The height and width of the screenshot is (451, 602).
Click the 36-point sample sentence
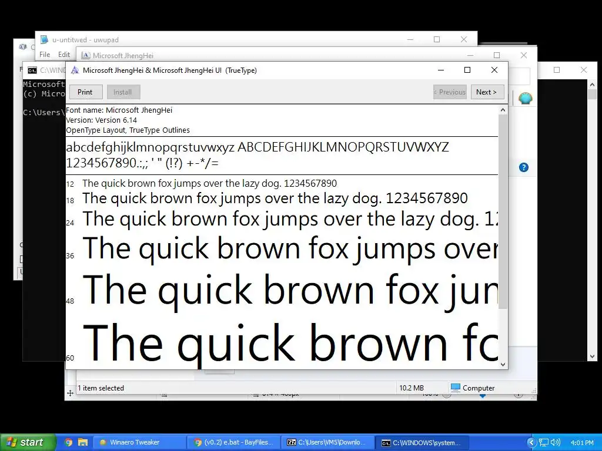(290, 249)
